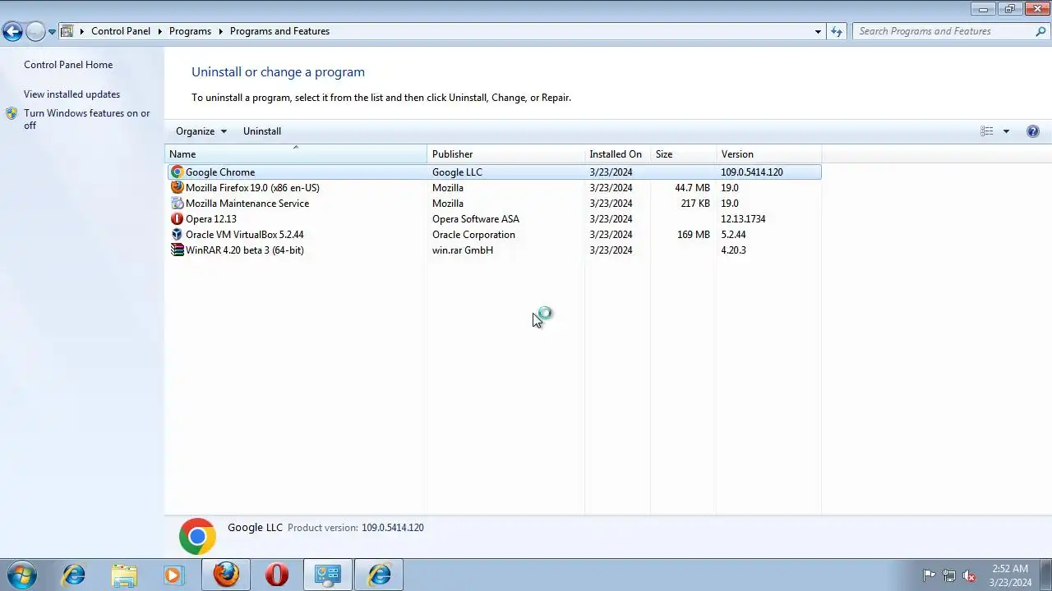Viewport: 1052px width, 591px height.
Task: Open the Windows Start button
Action: point(22,575)
